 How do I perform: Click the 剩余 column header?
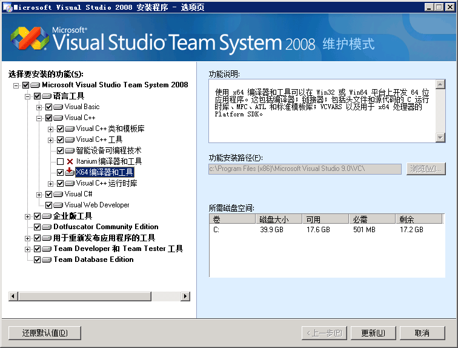[419, 219]
